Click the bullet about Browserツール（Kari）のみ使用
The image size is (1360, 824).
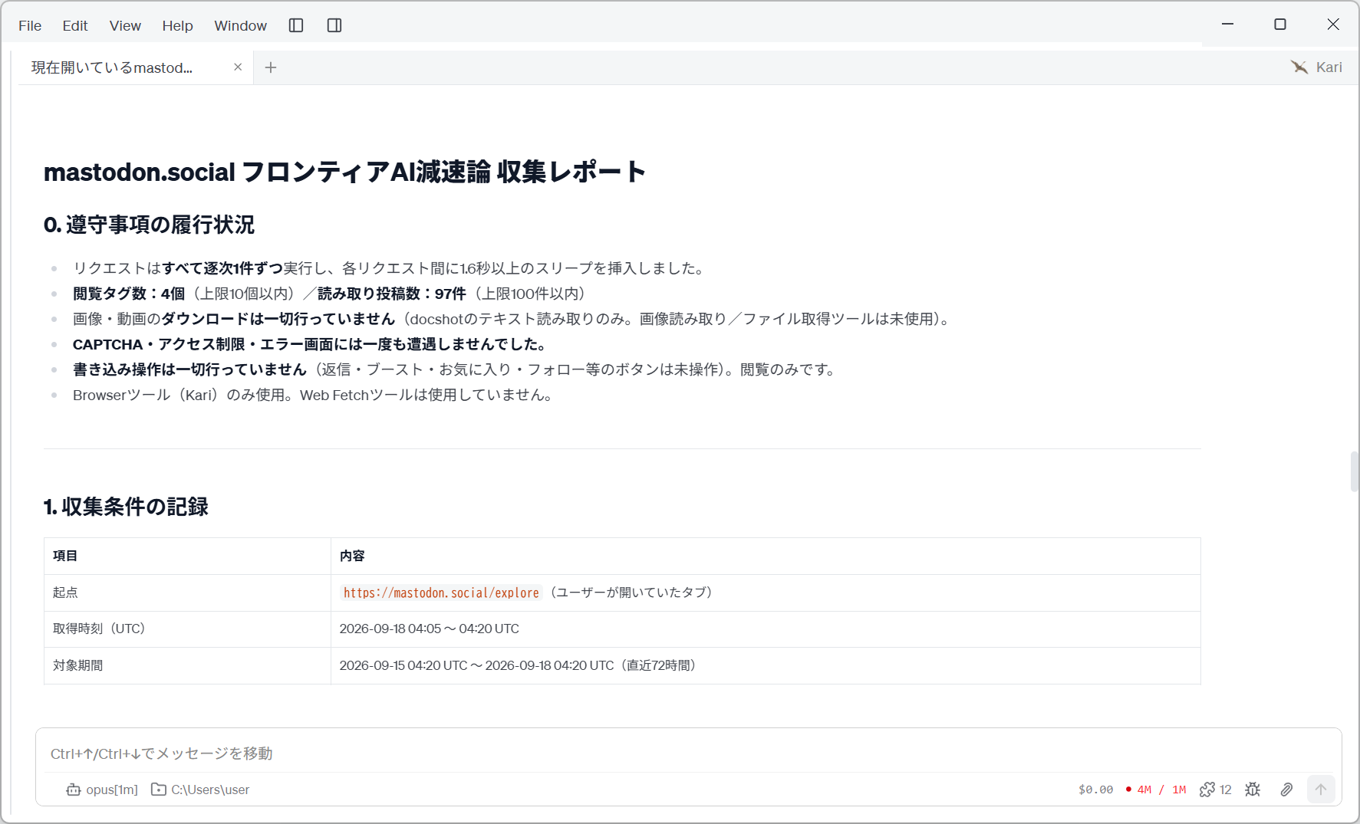(x=313, y=395)
